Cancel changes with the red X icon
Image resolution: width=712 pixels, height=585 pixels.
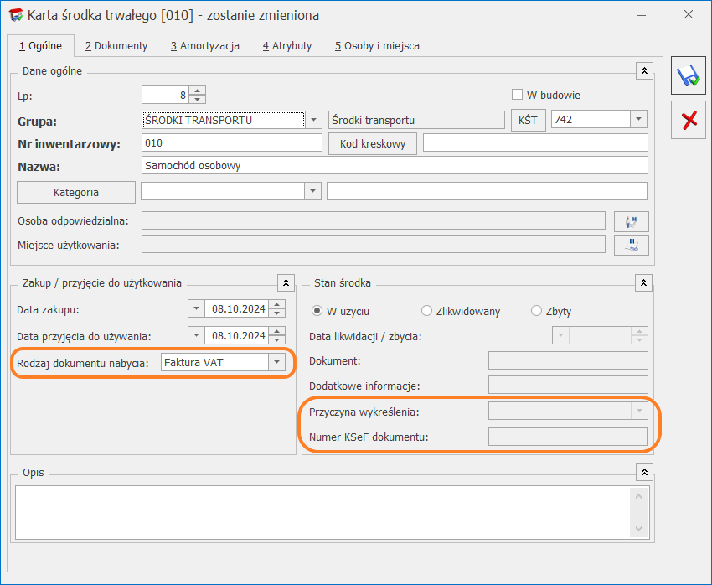pos(689,120)
